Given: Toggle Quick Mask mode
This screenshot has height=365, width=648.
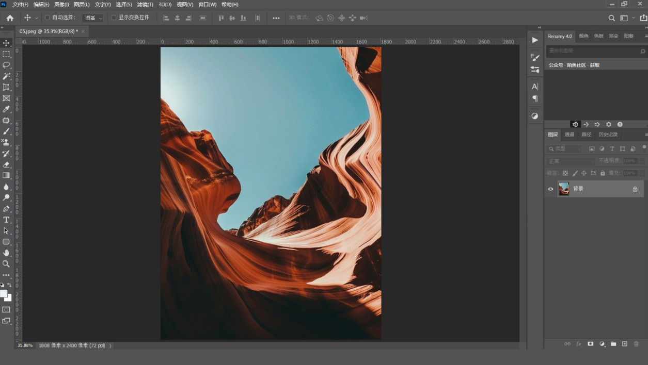Looking at the screenshot, I should pyautogui.click(x=6, y=310).
